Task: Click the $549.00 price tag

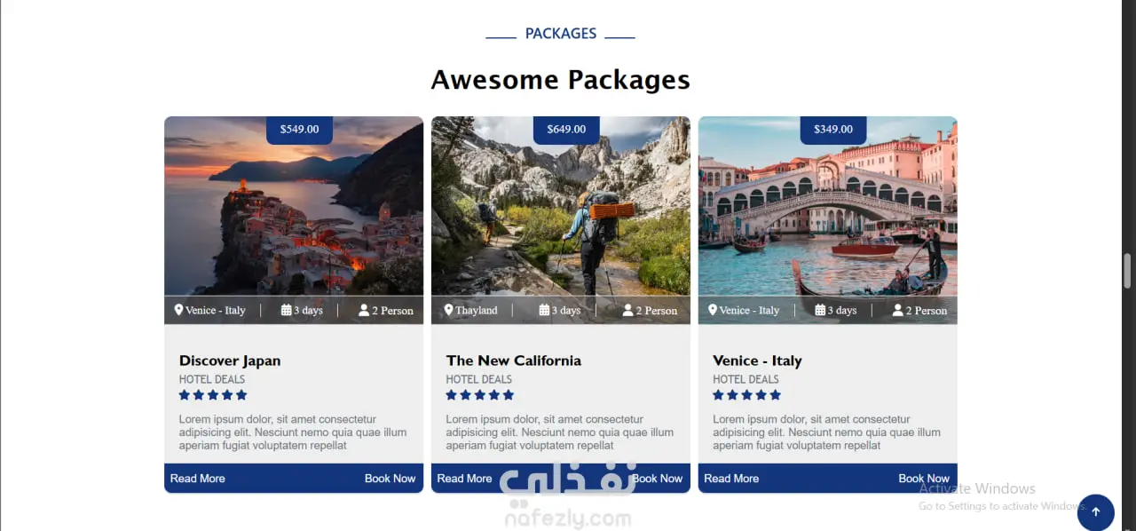Action: click(x=299, y=130)
